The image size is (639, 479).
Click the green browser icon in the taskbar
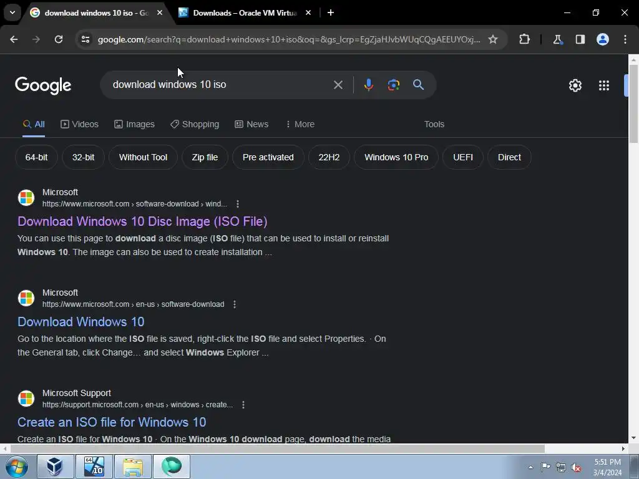tap(172, 467)
